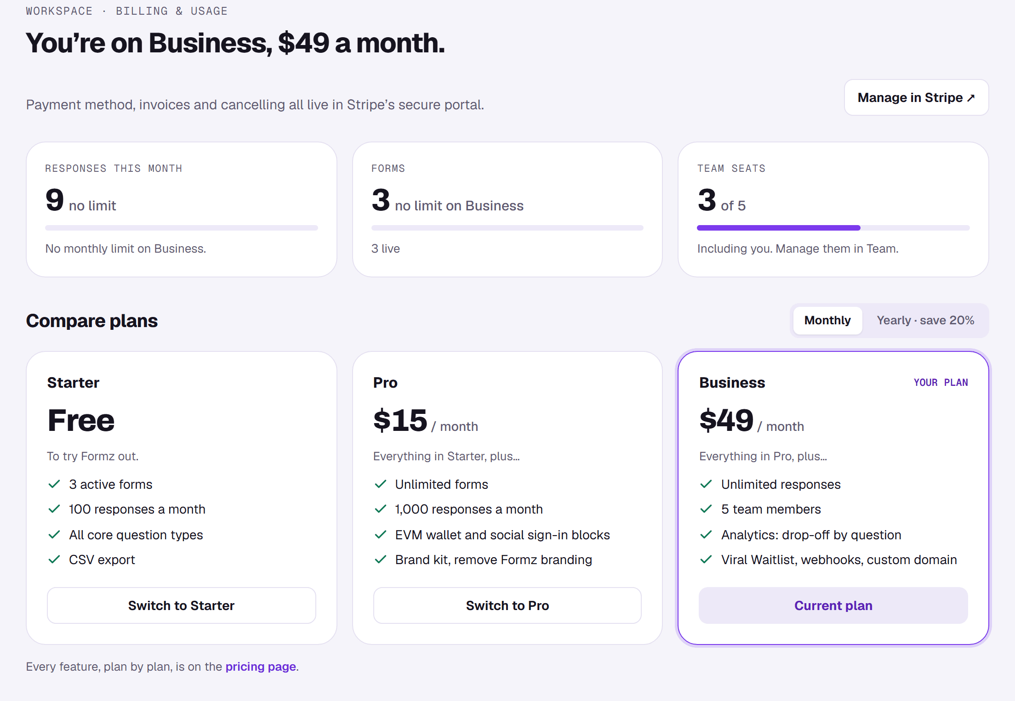Click the $15 / month price
1015x701 pixels.
426,421
